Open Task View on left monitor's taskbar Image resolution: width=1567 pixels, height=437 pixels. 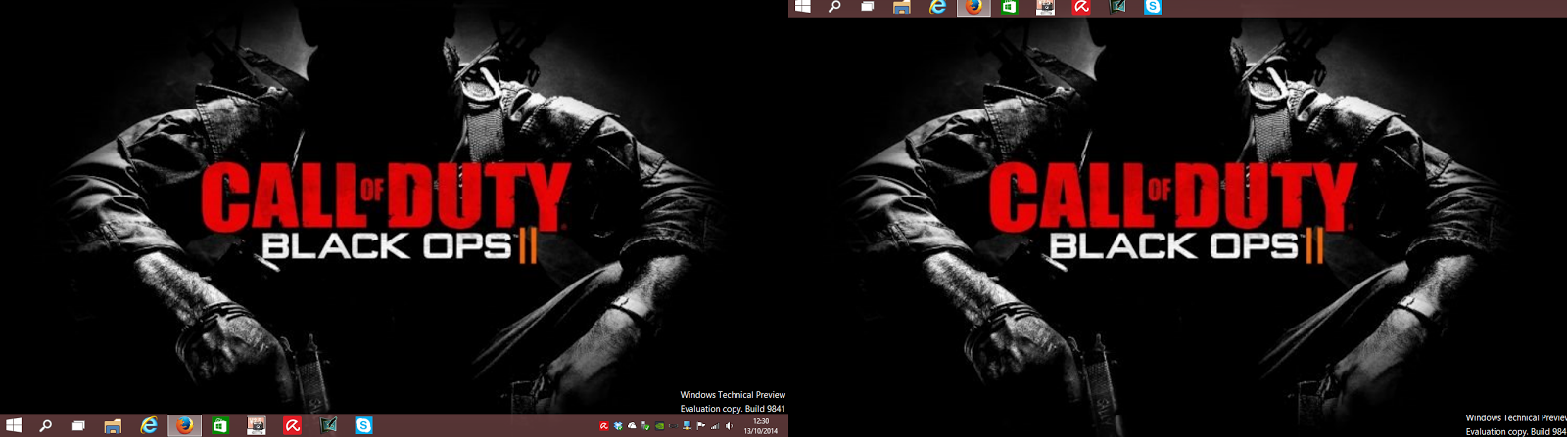click(78, 425)
